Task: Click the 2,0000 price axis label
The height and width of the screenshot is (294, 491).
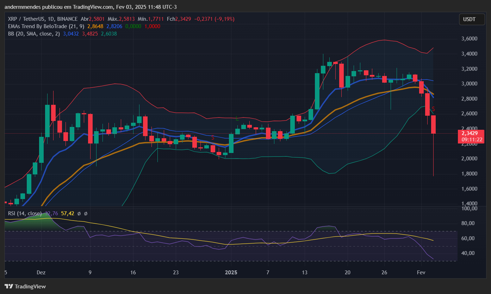Action: point(470,159)
